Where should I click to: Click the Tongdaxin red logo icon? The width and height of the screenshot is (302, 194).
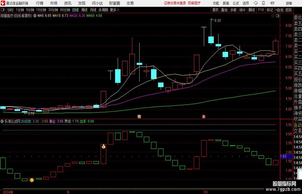(x=3, y=3)
